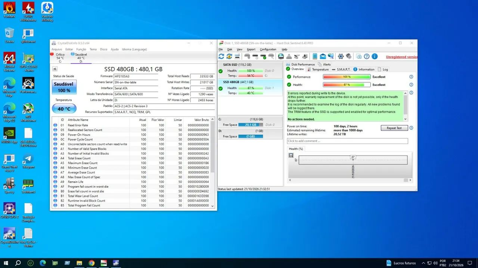The image size is (478, 268).
Task: Open CPUID HWMonitor desktop icon
Action: (28, 12)
